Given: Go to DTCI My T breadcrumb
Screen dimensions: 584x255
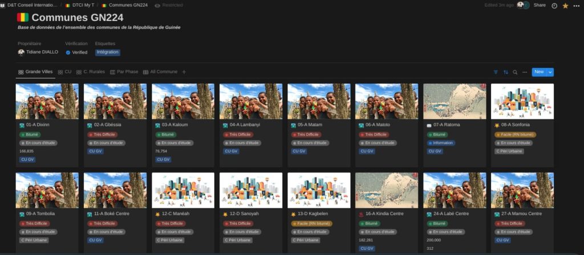Looking at the screenshot, I should coord(80,5).
